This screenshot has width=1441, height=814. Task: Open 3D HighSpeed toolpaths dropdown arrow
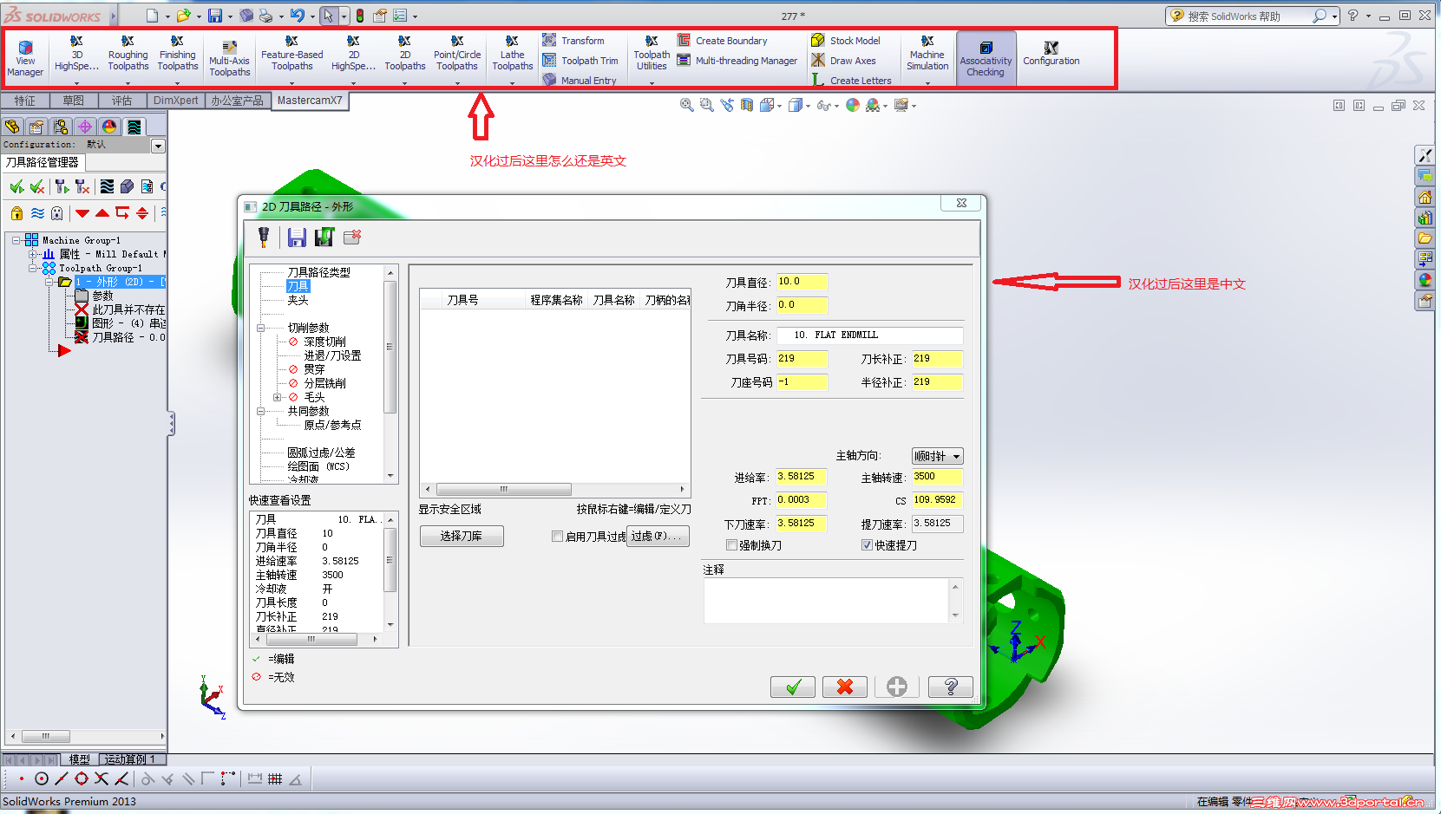76,83
